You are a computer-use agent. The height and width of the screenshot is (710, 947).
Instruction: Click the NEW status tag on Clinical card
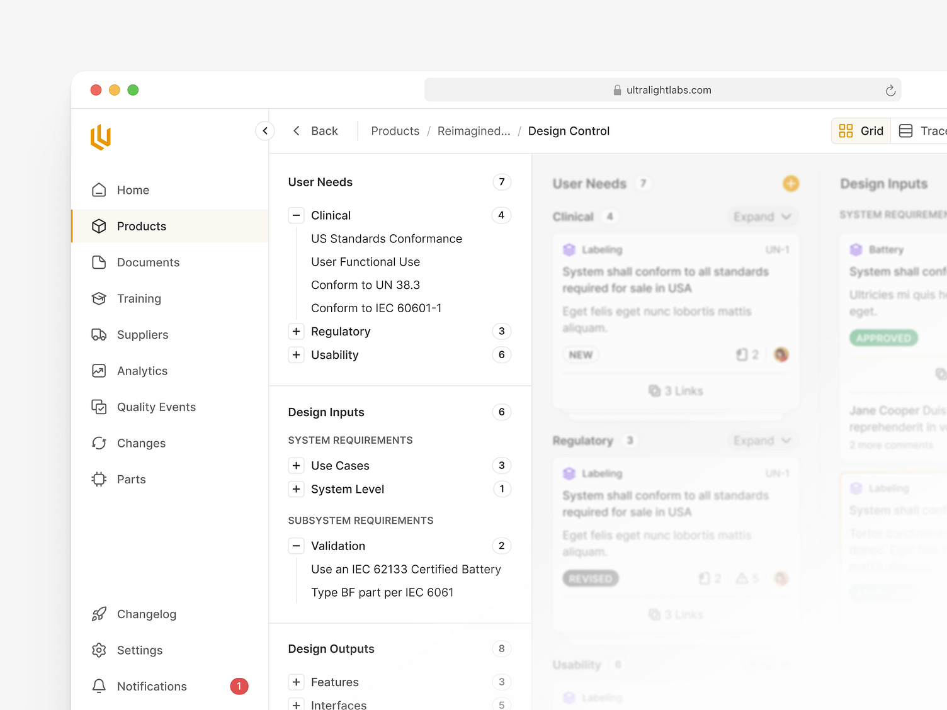coord(581,355)
